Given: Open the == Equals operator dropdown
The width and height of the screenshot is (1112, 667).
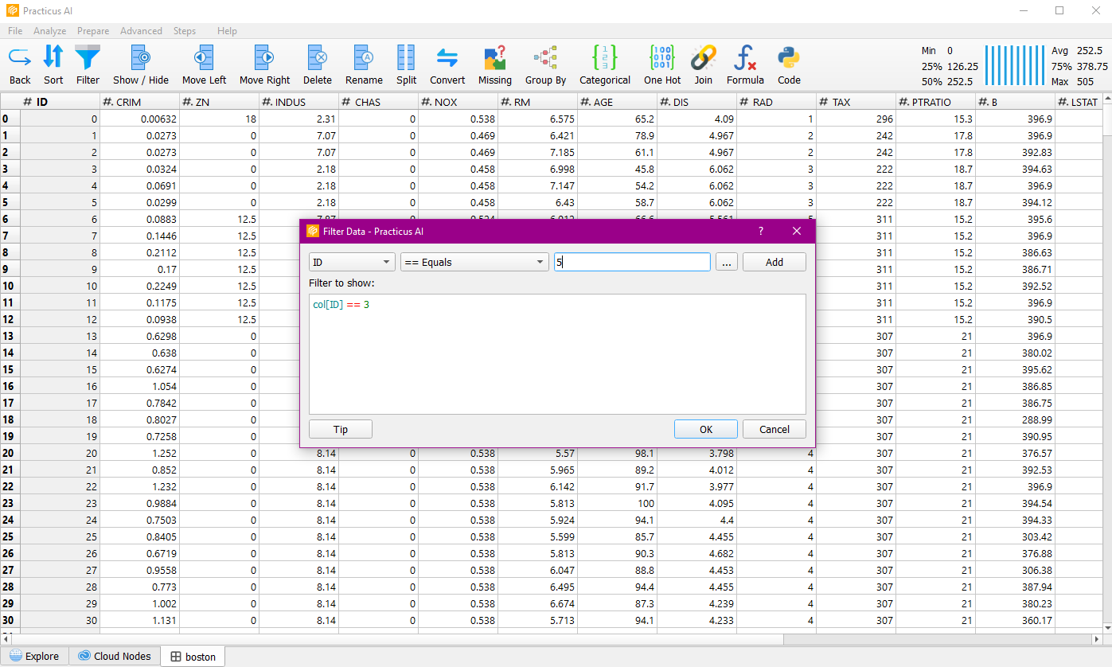Looking at the screenshot, I should [x=474, y=262].
